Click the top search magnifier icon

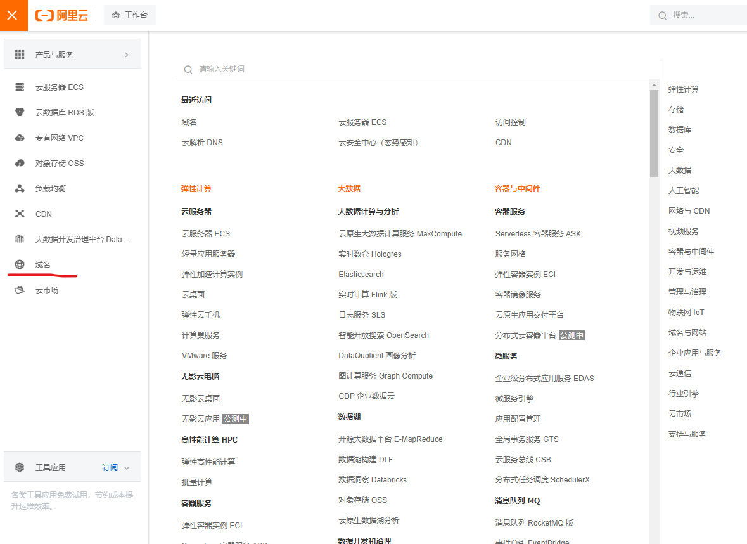coord(662,16)
